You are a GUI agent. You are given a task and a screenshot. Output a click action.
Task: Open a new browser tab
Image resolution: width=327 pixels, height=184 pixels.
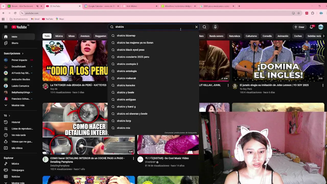click(239, 6)
